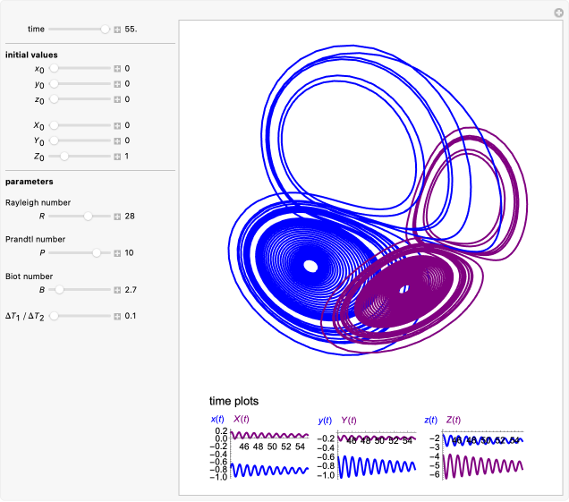Click the plus icon beside Rayleigh number R
The width and height of the screenshot is (569, 502).
point(117,217)
